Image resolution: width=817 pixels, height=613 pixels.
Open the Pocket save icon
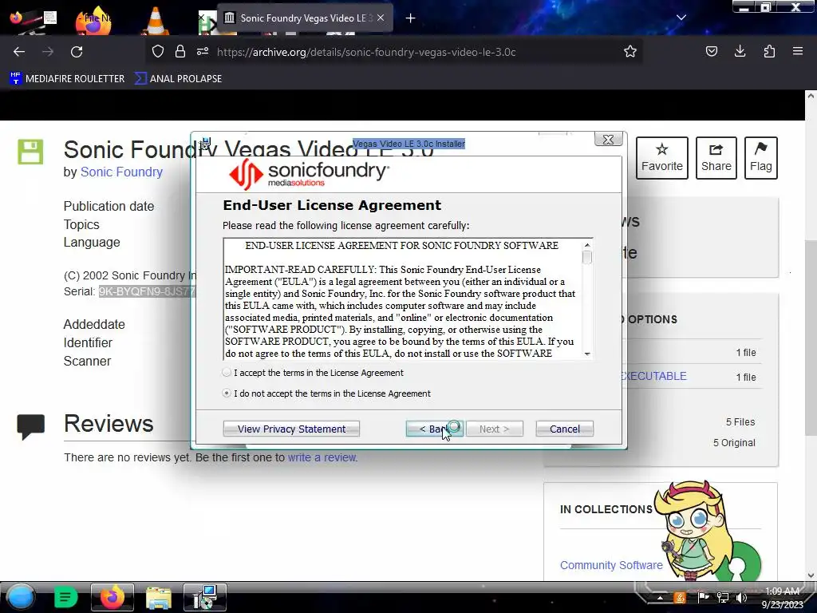click(711, 51)
